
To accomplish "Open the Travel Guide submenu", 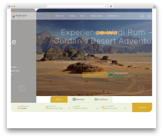I will click(x=96, y=16).
